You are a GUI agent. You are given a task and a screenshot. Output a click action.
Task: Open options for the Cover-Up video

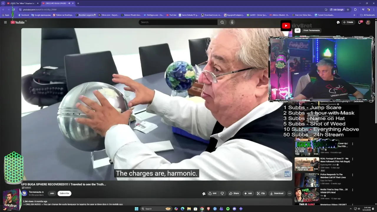[353, 144]
